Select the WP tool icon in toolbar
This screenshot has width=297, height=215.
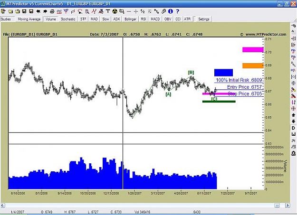pos(66,11)
